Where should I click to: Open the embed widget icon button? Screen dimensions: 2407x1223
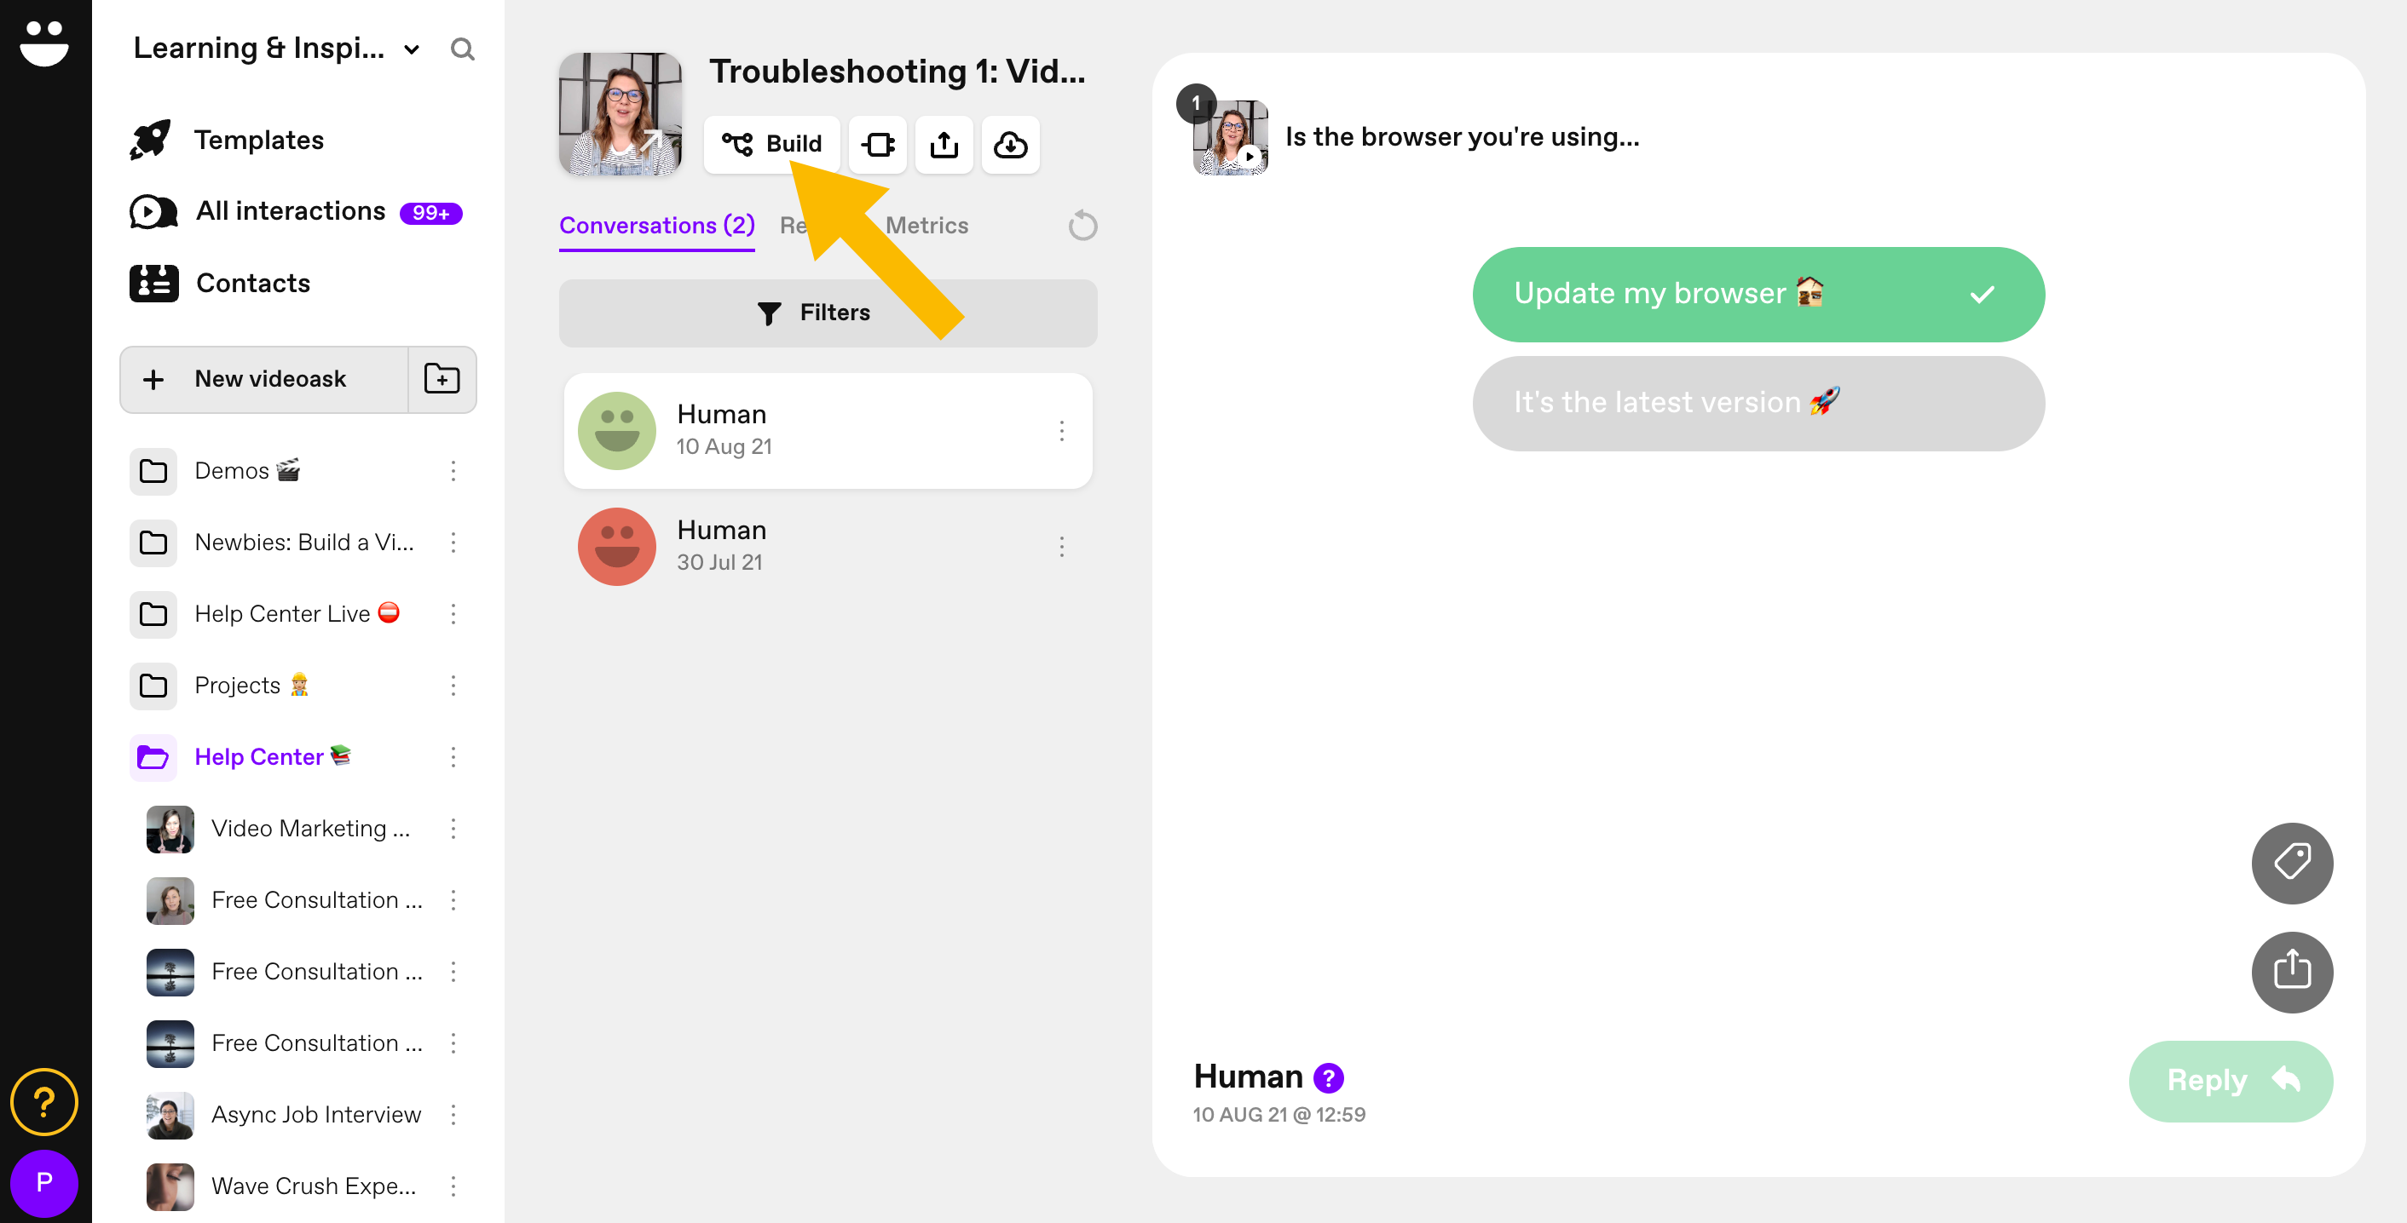click(877, 145)
